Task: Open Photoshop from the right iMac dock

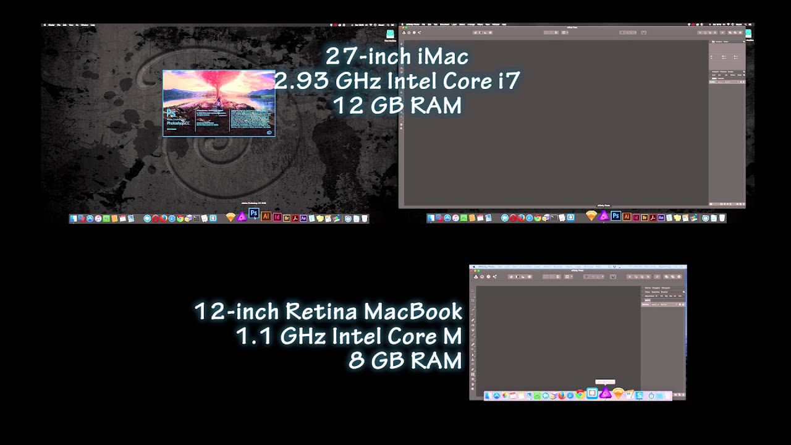Action: (x=615, y=216)
